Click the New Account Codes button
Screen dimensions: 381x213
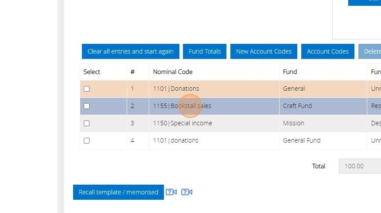click(x=264, y=51)
